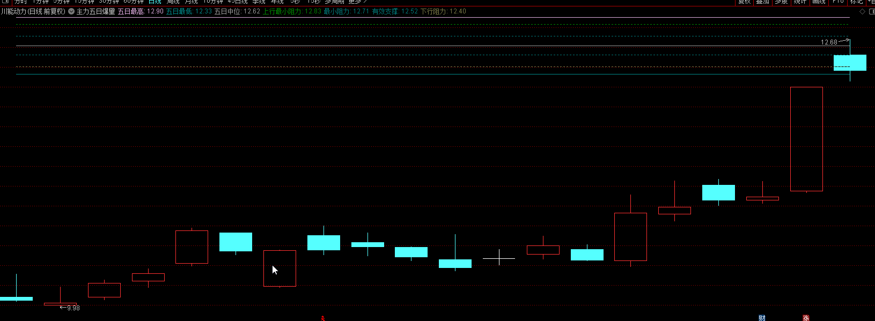
Task: Click the small icon left of 分时
Action: (5, 2)
